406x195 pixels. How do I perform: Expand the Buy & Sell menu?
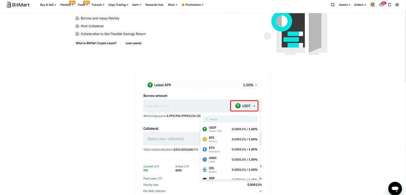pos(48,5)
